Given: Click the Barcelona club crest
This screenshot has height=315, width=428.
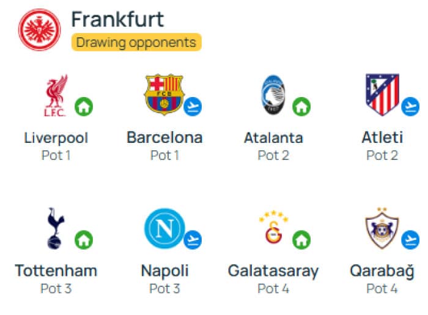Looking at the screenshot, I should point(164,94).
